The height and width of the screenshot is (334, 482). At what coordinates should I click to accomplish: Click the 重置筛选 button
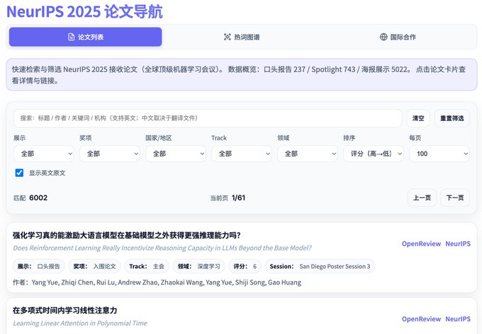click(452, 118)
